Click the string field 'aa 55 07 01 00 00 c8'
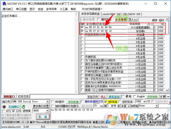 (x=106, y=31)
